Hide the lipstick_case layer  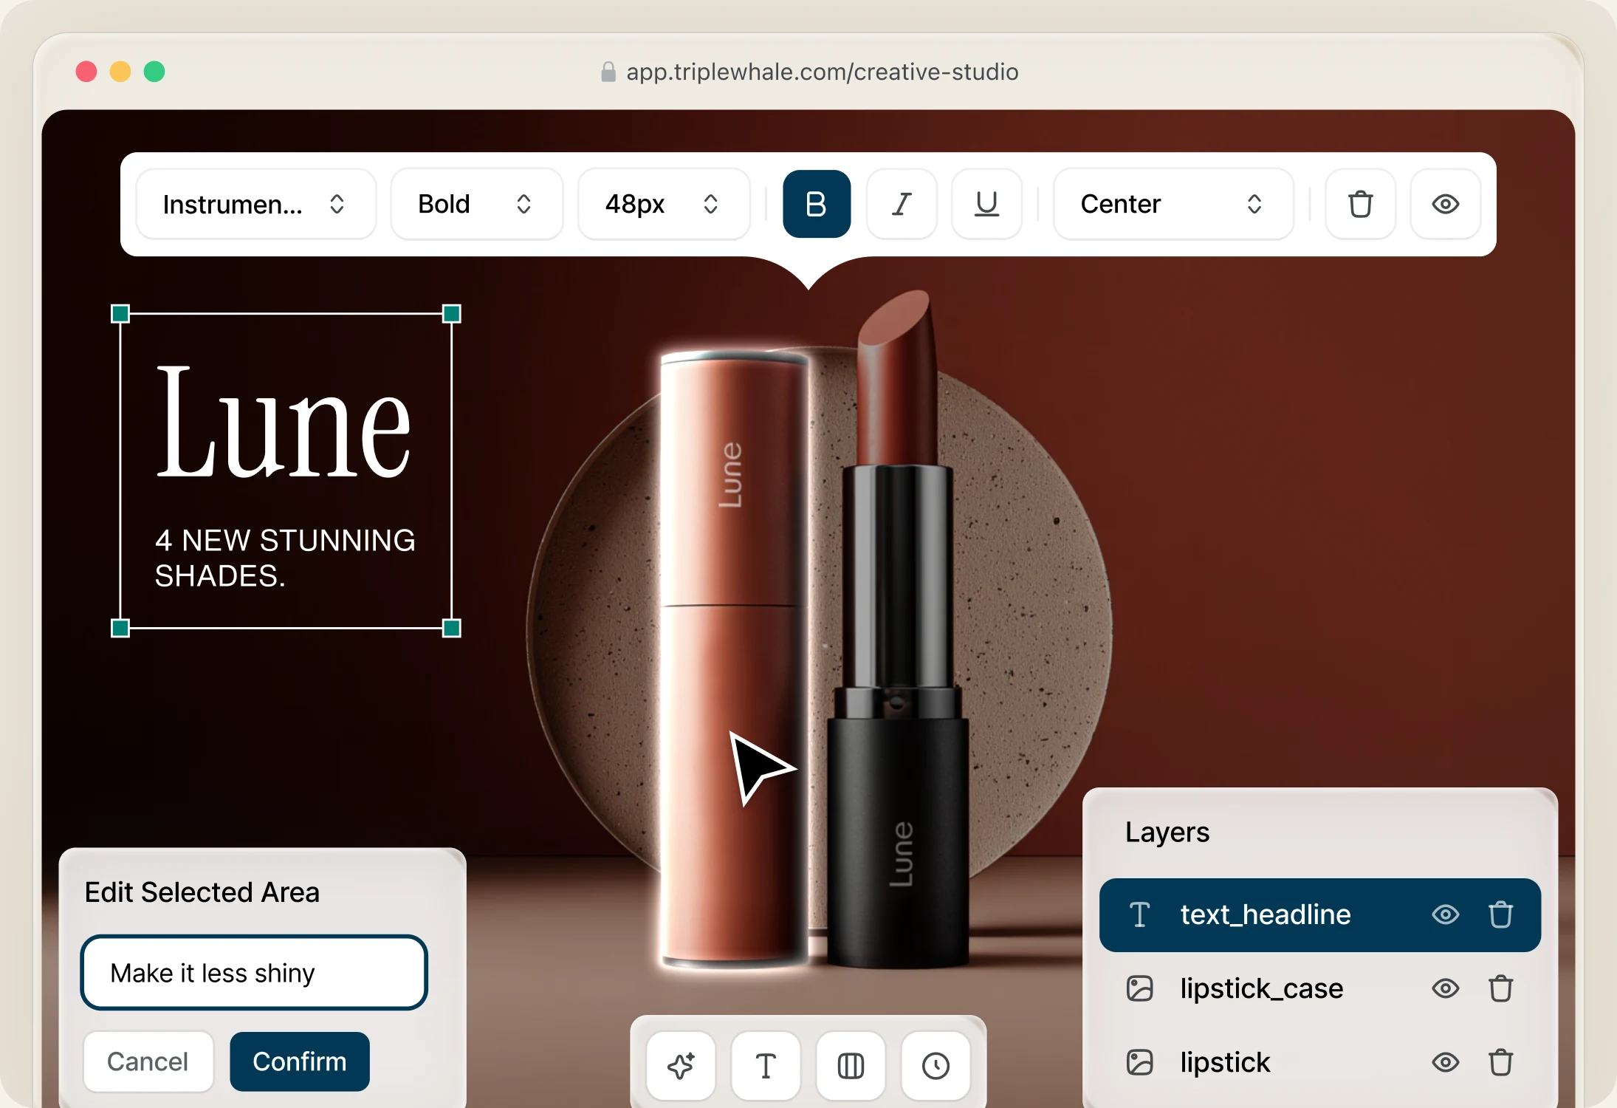coord(1445,988)
